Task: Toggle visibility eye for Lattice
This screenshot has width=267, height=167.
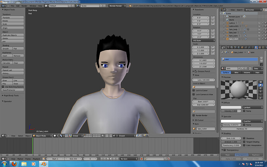Action: 259,23
